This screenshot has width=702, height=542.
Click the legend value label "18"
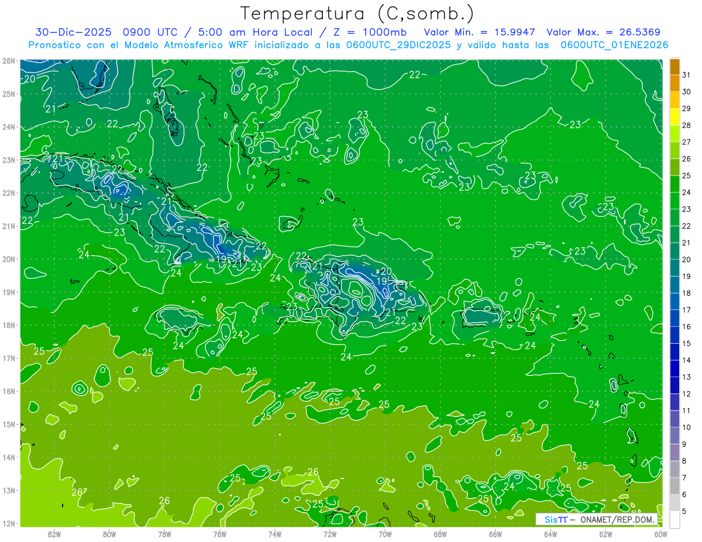[x=687, y=293]
